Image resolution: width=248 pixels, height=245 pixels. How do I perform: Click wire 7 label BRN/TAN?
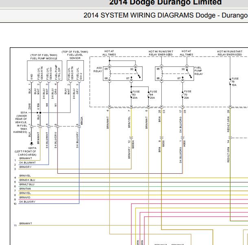pos(25,189)
